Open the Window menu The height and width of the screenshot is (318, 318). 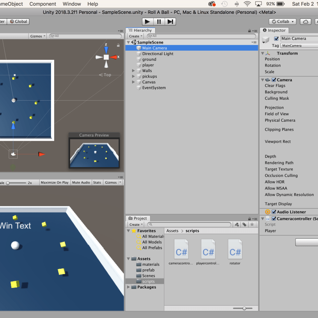click(x=72, y=4)
